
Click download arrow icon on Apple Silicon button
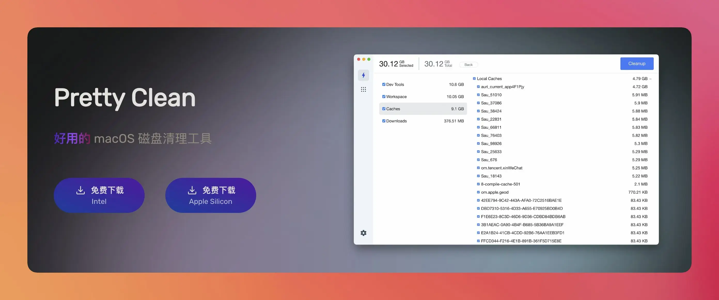click(x=192, y=190)
